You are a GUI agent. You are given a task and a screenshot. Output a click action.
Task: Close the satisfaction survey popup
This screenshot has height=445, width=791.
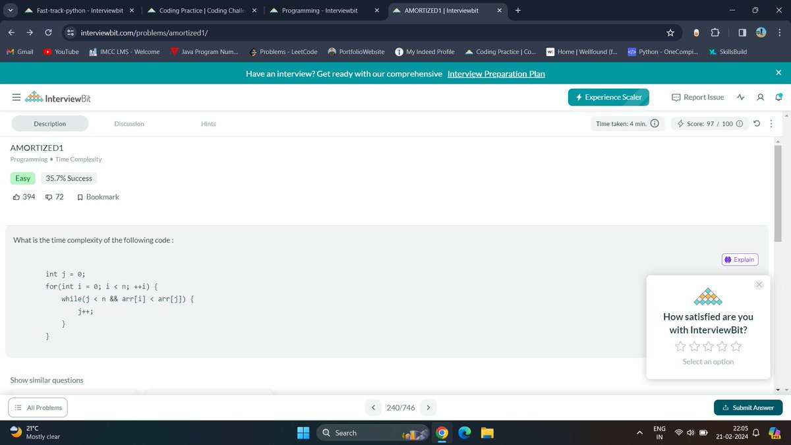point(759,284)
